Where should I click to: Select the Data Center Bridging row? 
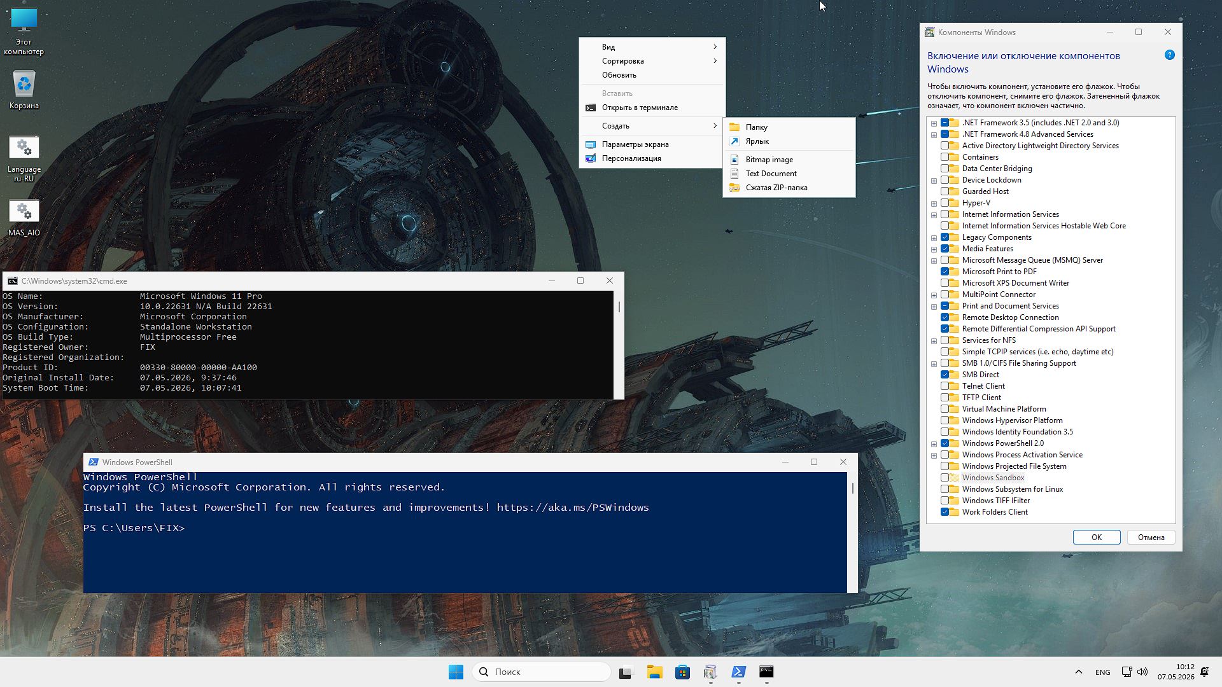pos(997,169)
